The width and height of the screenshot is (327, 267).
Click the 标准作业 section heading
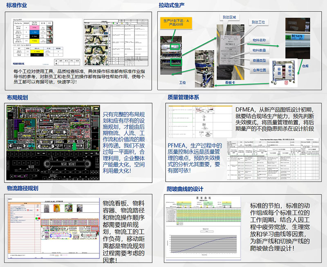pos(17,5)
